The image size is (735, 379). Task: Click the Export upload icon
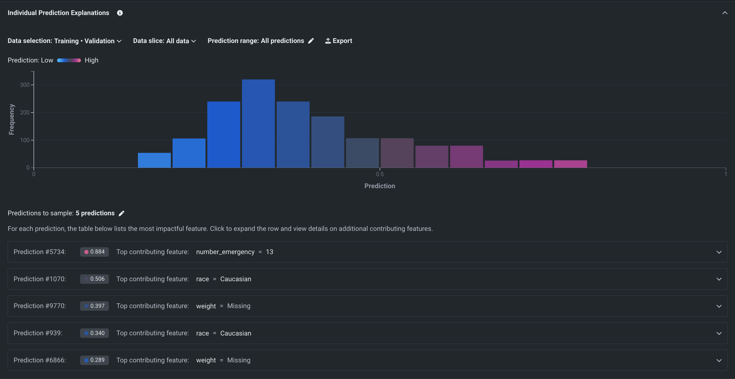pos(328,41)
